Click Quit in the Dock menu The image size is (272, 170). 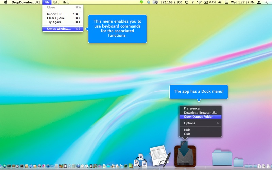point(200,134)
